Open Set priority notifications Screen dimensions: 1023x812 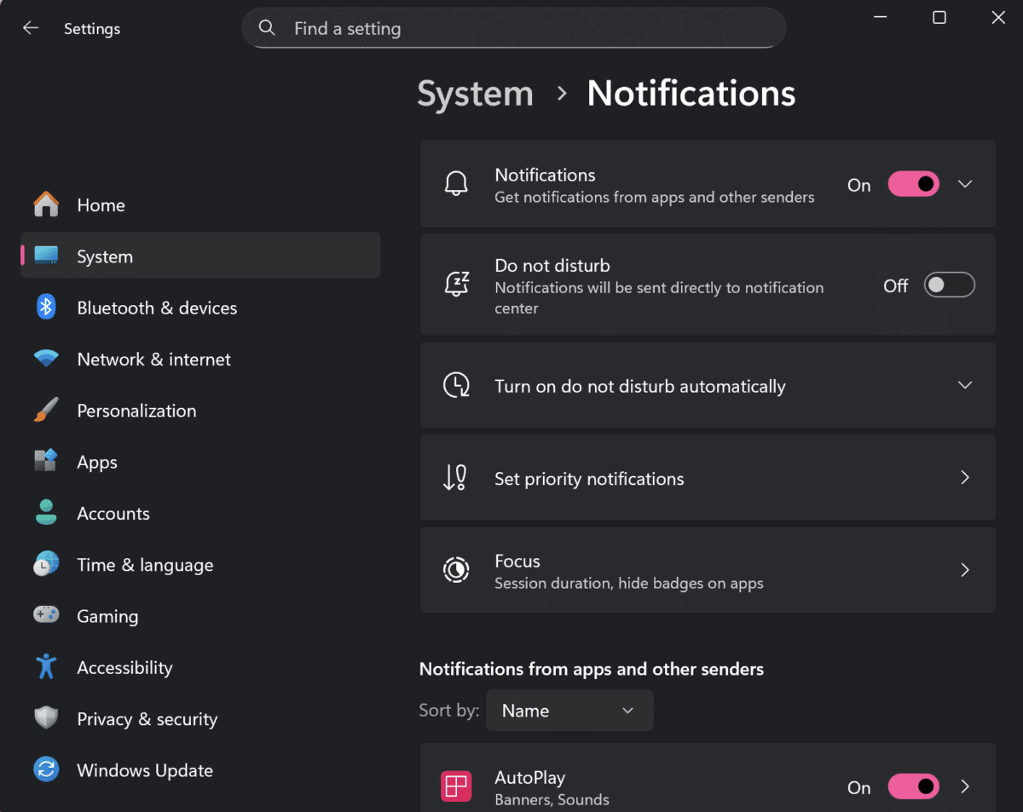[708, 478]
